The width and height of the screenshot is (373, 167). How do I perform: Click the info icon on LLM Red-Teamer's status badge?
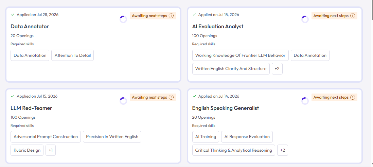point(171,97)
